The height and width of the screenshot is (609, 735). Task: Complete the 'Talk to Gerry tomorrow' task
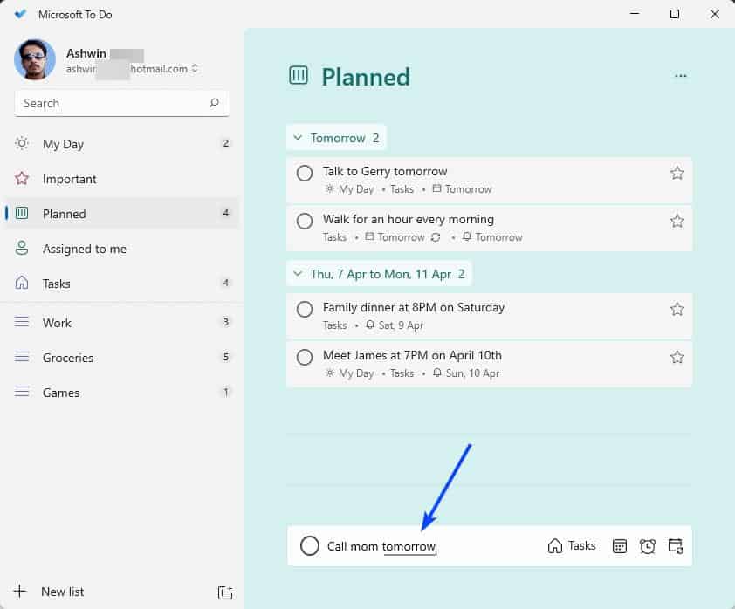point(305,173)
